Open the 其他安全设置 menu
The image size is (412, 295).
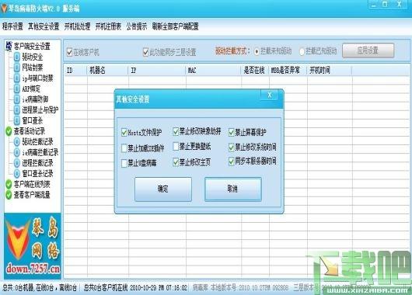tap(44, 26)
